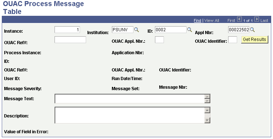Go to previous row arrow icon

tap(239, 19)
